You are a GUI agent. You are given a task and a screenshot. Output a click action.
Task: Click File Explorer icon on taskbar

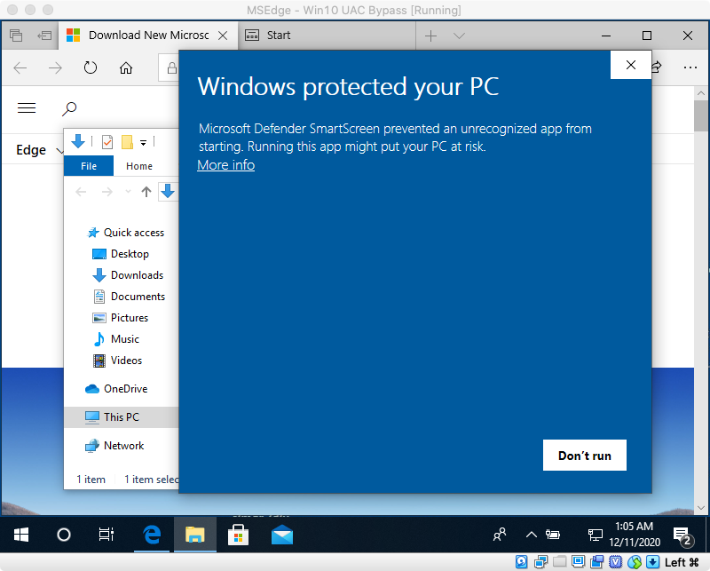(x=194, y=535)
